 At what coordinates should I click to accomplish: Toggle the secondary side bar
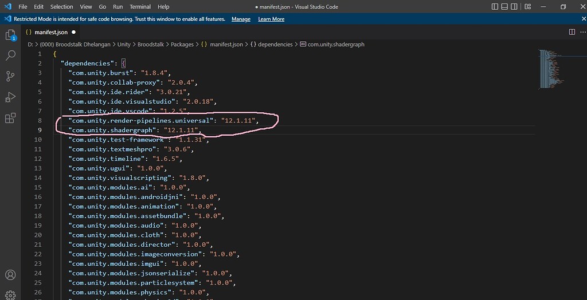[514, 7]
